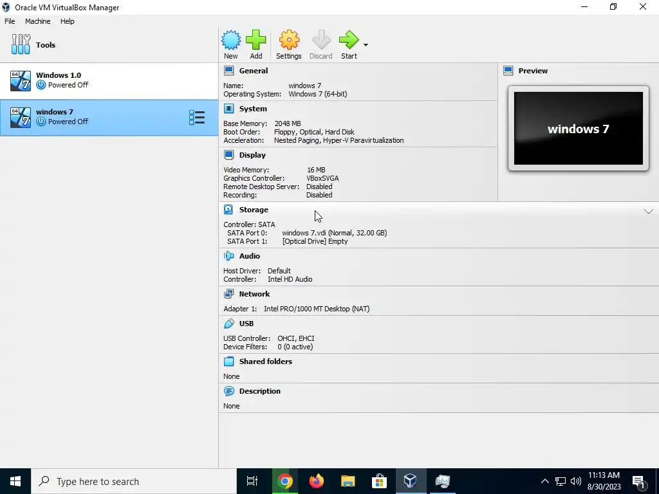659x494 pixels.
Task: Open the notification center icon
Action: point(639,481)
